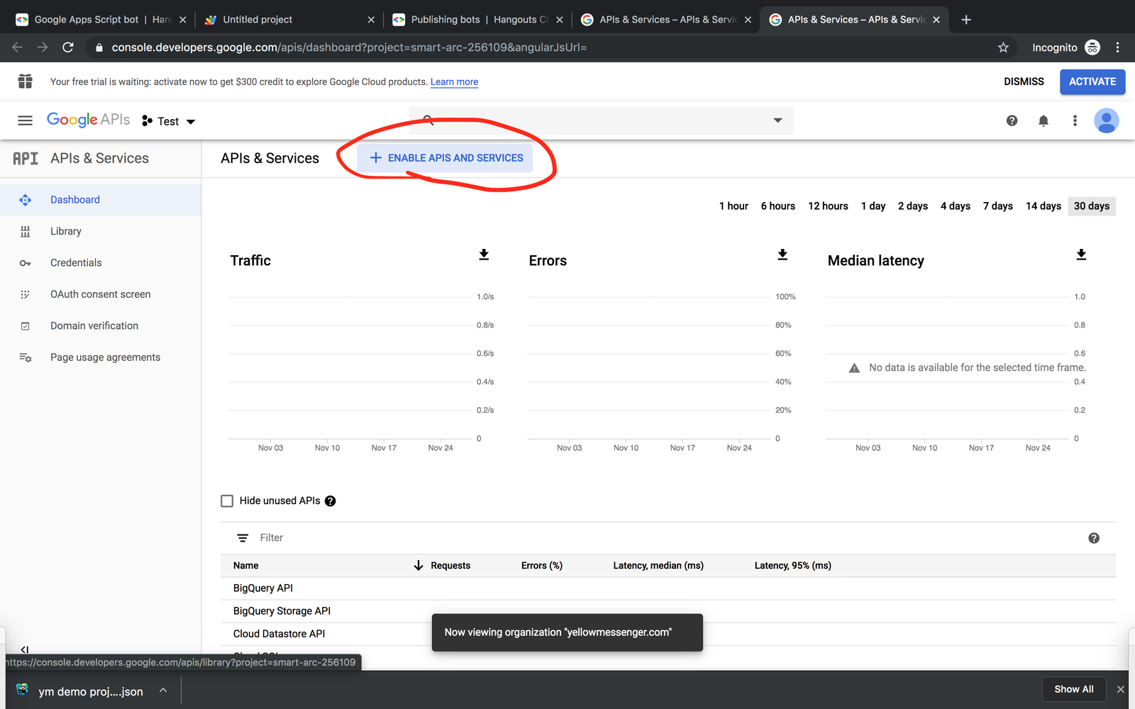Image resolution: width=1135 pixels, height=709 pixels.
Task: Sort by the Name column header
Action: (246, 566)
